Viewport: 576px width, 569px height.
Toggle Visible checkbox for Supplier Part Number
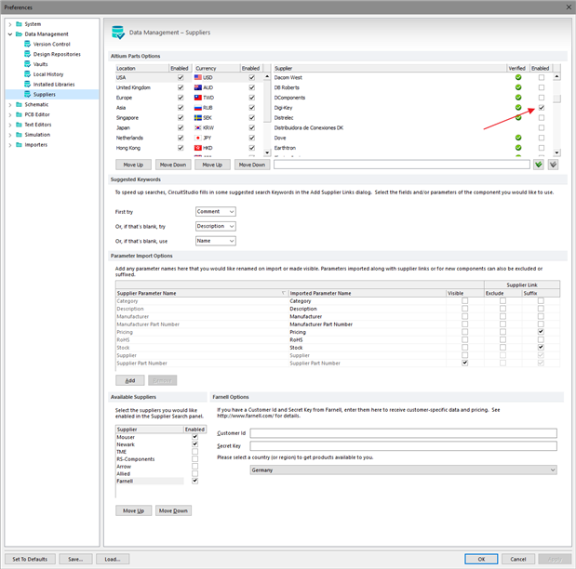point(464,363)
